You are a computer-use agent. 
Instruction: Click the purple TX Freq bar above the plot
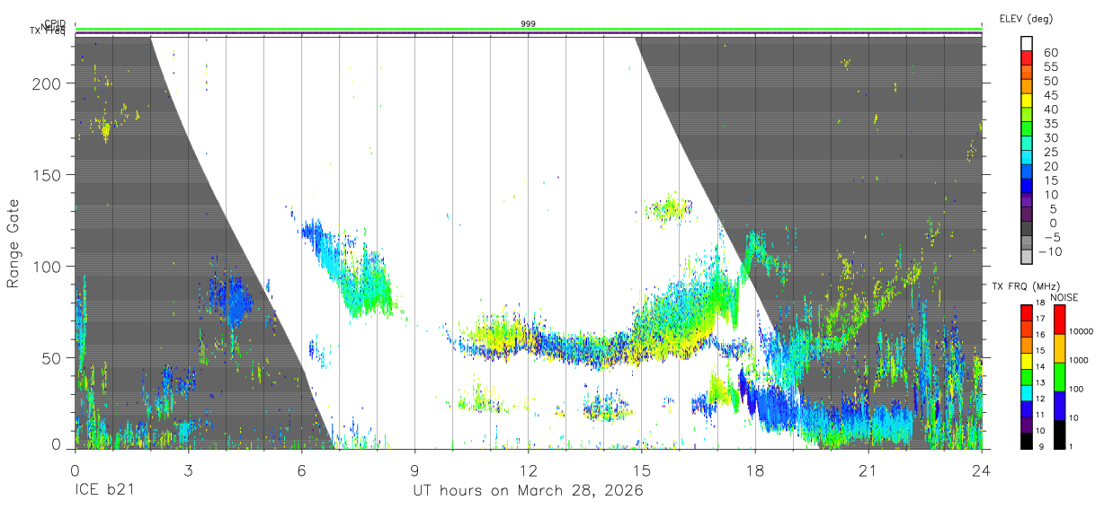(x=529, y=35)
